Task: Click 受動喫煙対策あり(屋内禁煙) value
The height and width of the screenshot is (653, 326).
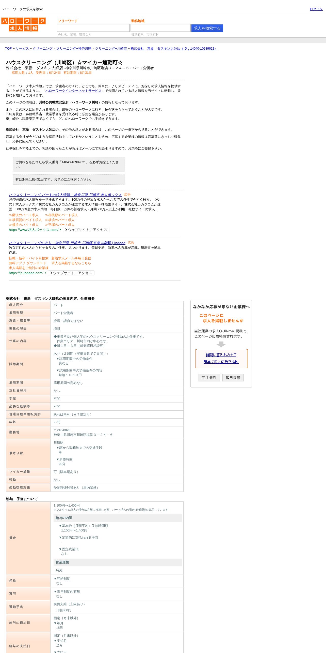Action: click(x=76, y=488)
